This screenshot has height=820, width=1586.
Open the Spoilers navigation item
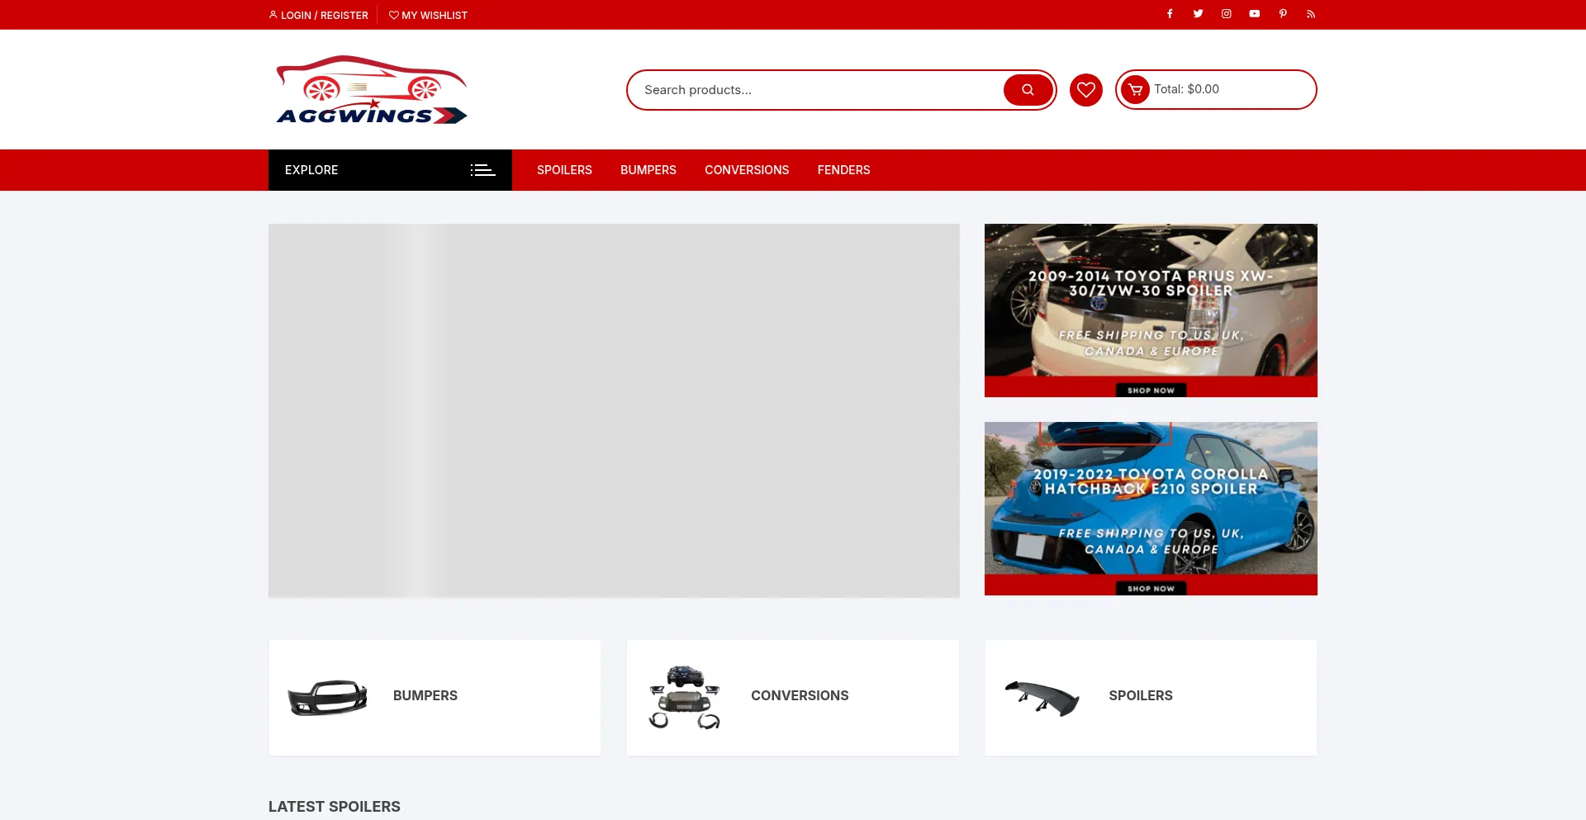coord(564,170)
